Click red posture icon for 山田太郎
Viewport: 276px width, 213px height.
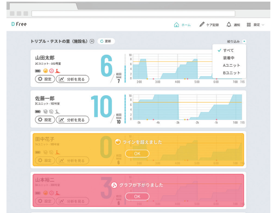pyautogui.click(x=57, y=71)
